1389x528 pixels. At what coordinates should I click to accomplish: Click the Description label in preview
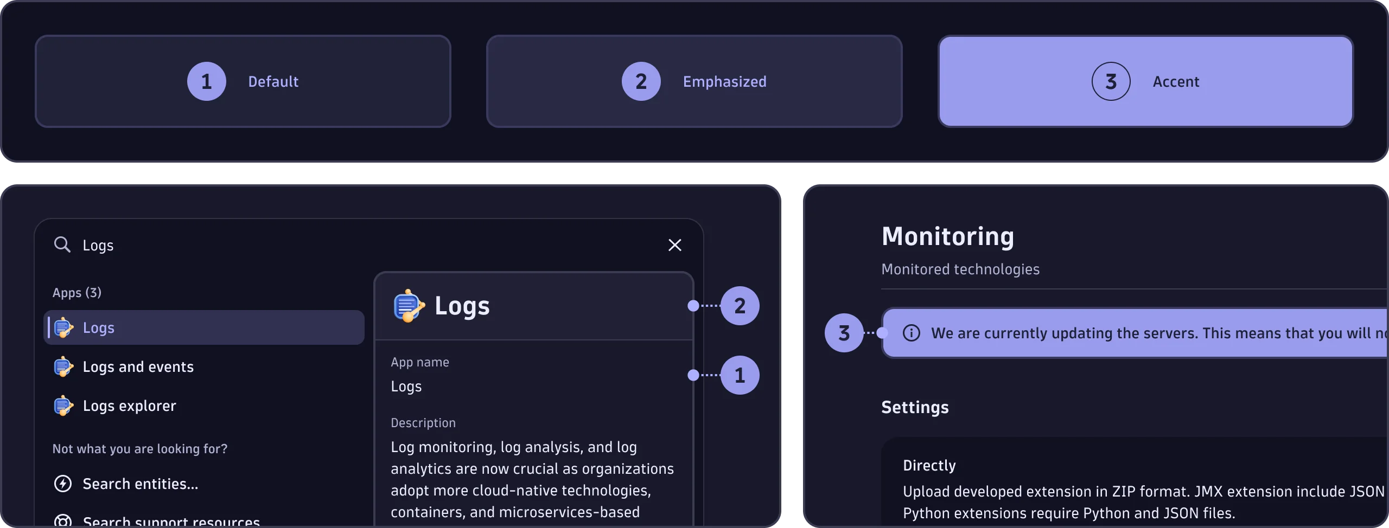[423, 423]
